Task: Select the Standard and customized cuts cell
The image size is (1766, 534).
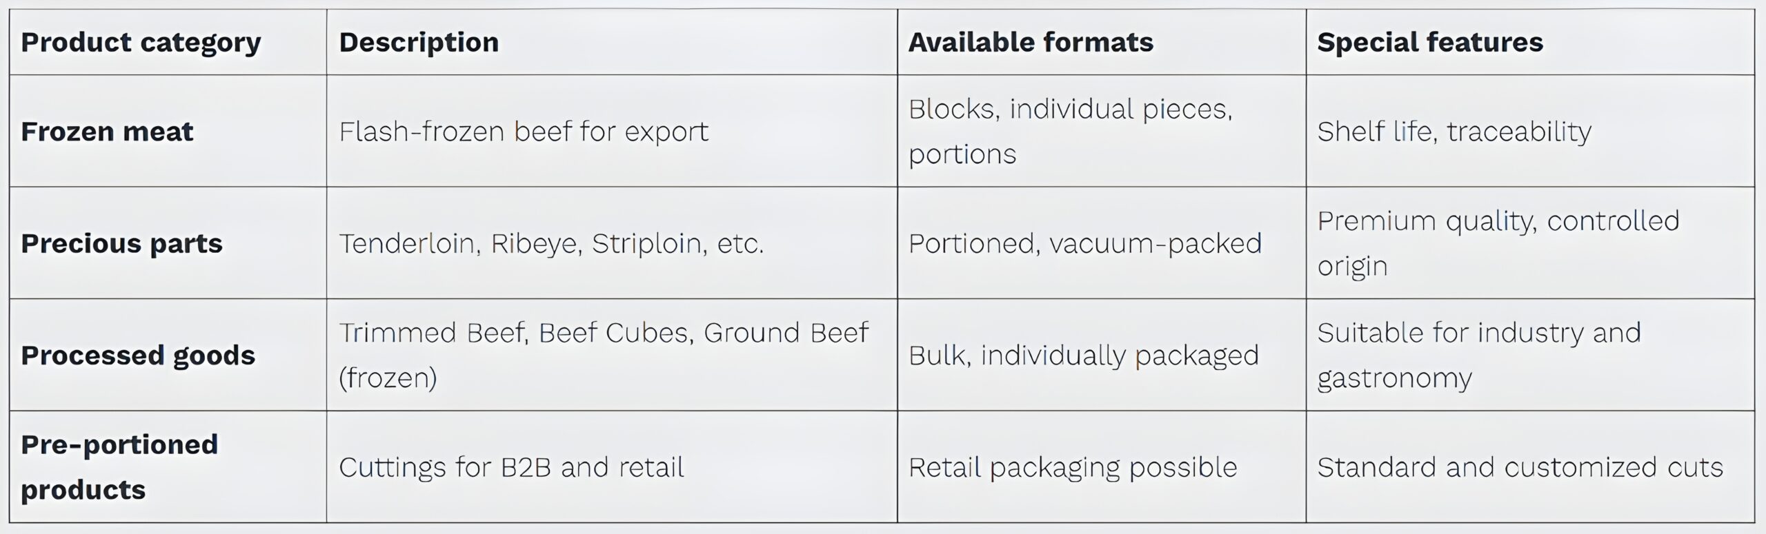Action: tap(1520, 468)
